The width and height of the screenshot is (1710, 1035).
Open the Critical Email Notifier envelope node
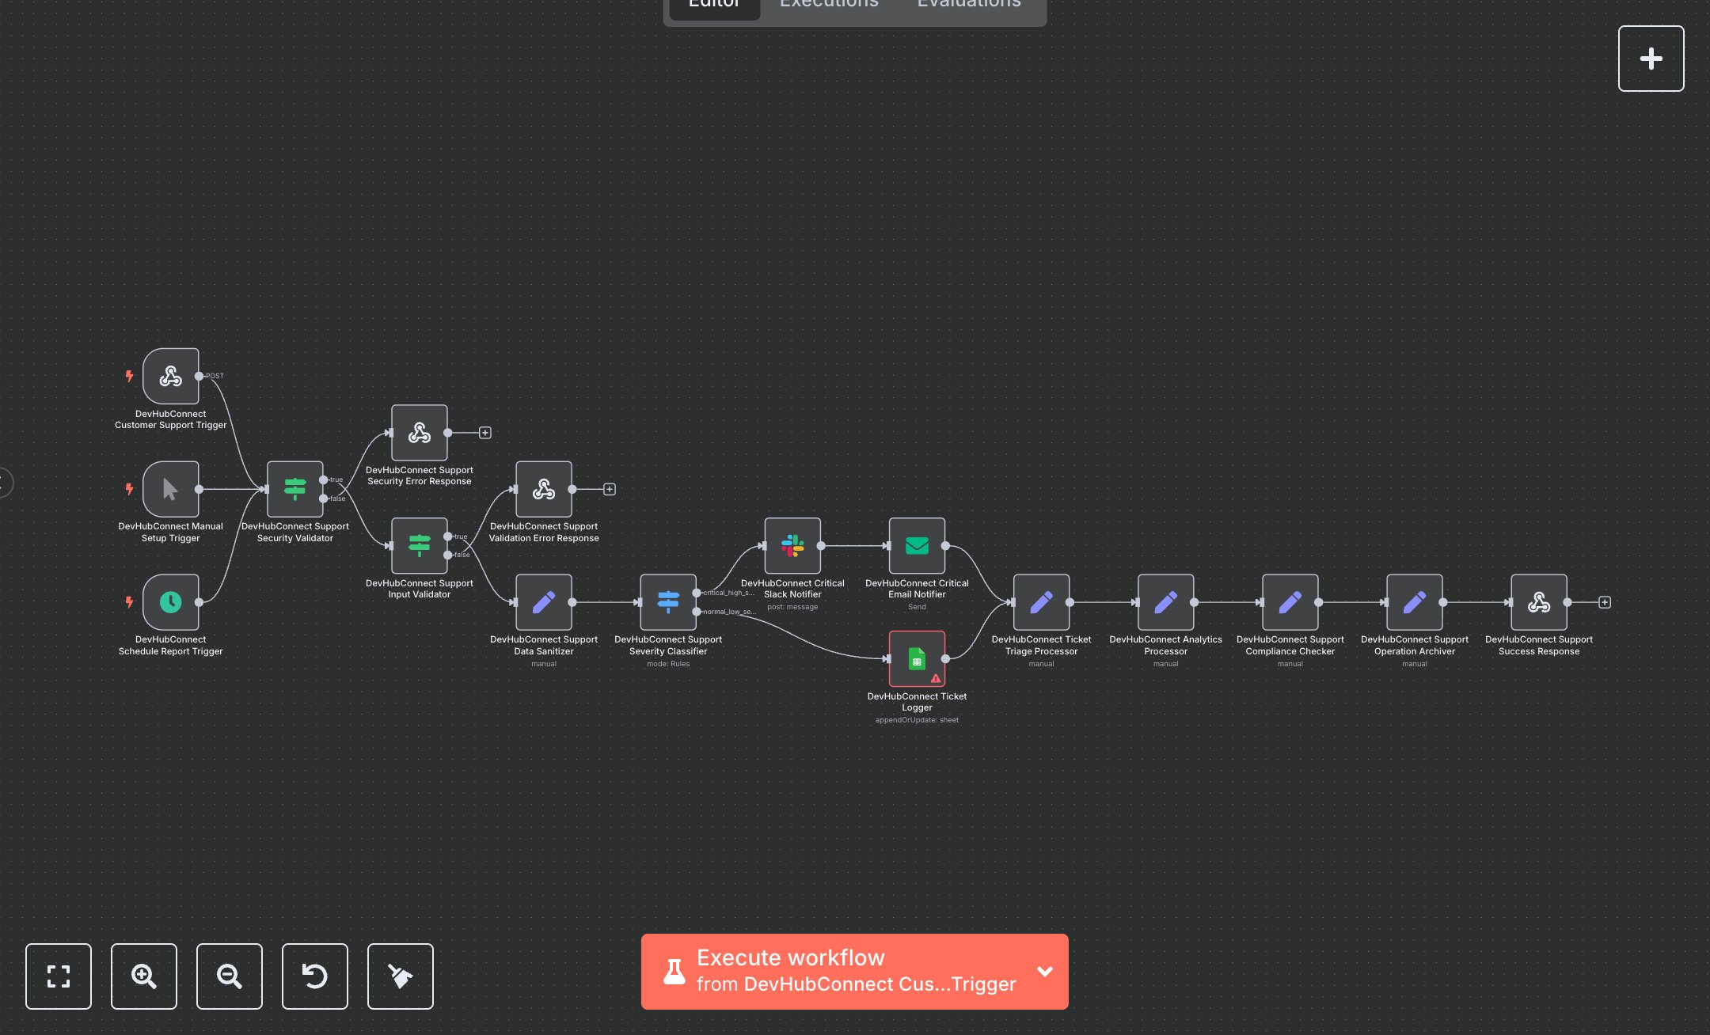(x=917, y=546)
